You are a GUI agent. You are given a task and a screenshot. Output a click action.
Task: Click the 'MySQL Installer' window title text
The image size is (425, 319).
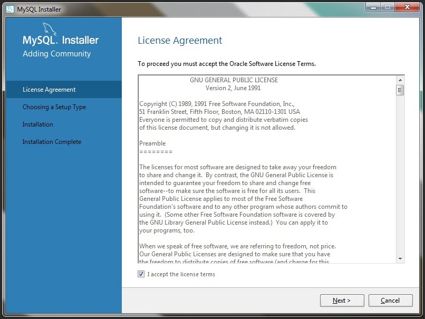[39, 9]
